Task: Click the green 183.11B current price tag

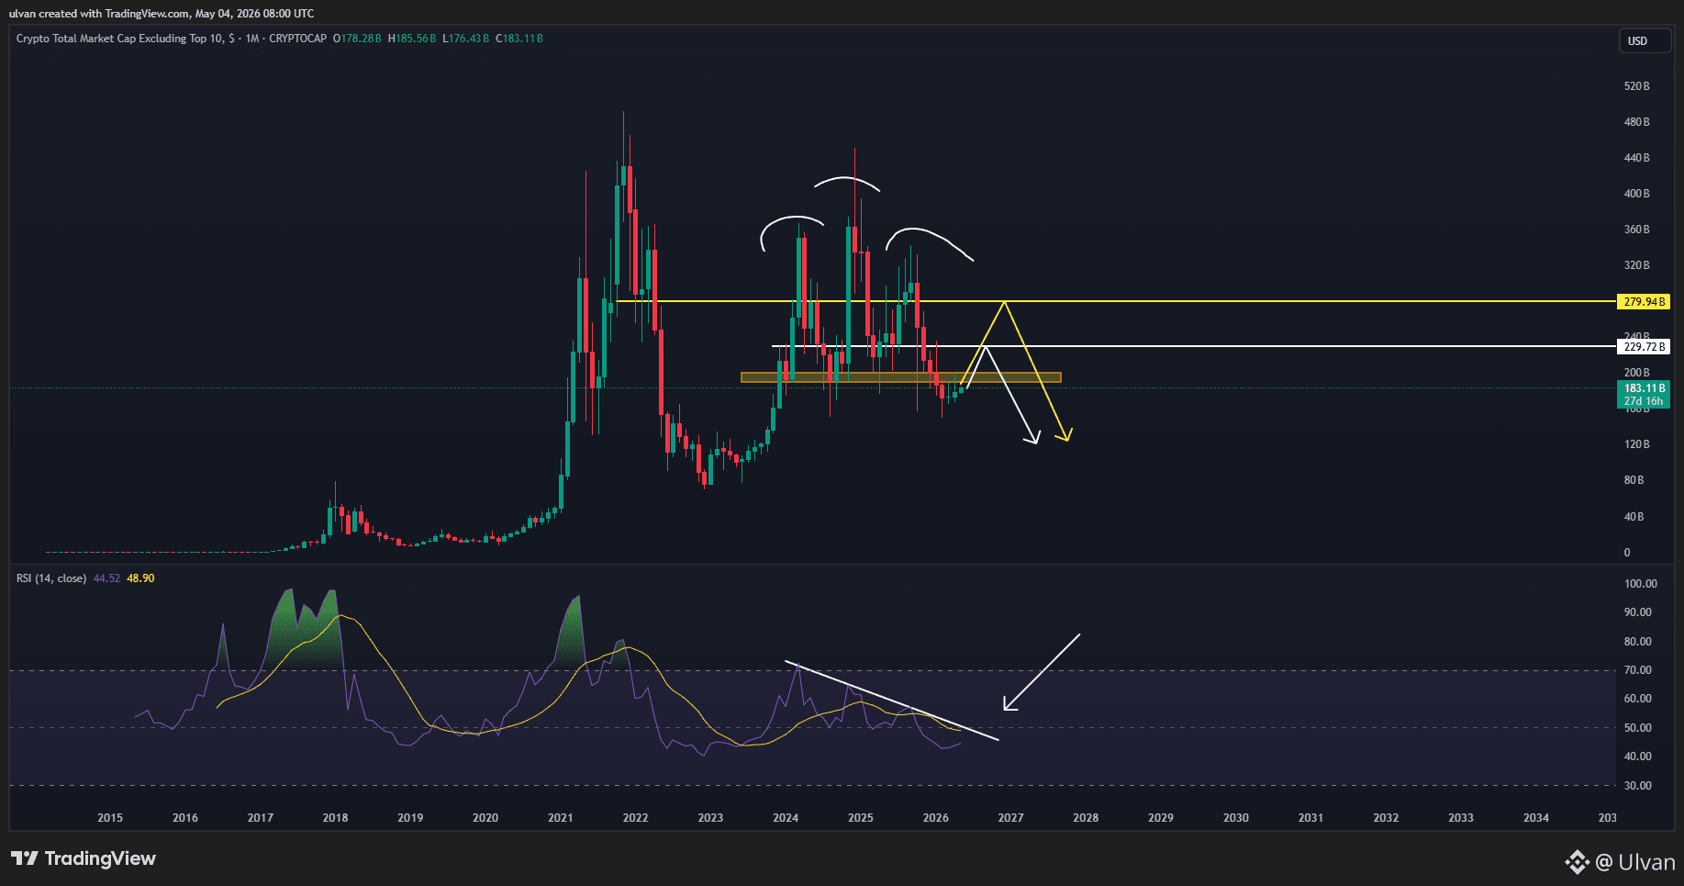Action: point(1644,388)
